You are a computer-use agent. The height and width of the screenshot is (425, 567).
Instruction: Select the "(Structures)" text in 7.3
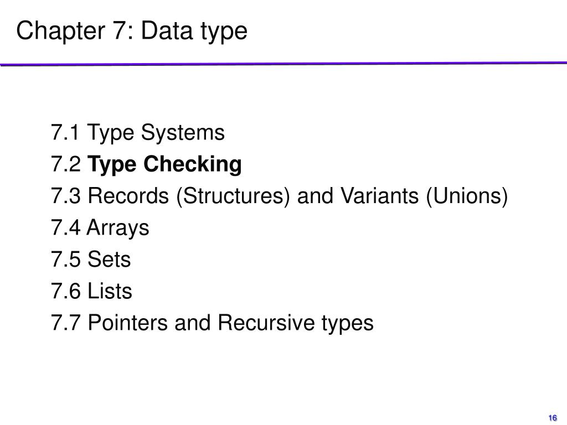tap(233, 196)
